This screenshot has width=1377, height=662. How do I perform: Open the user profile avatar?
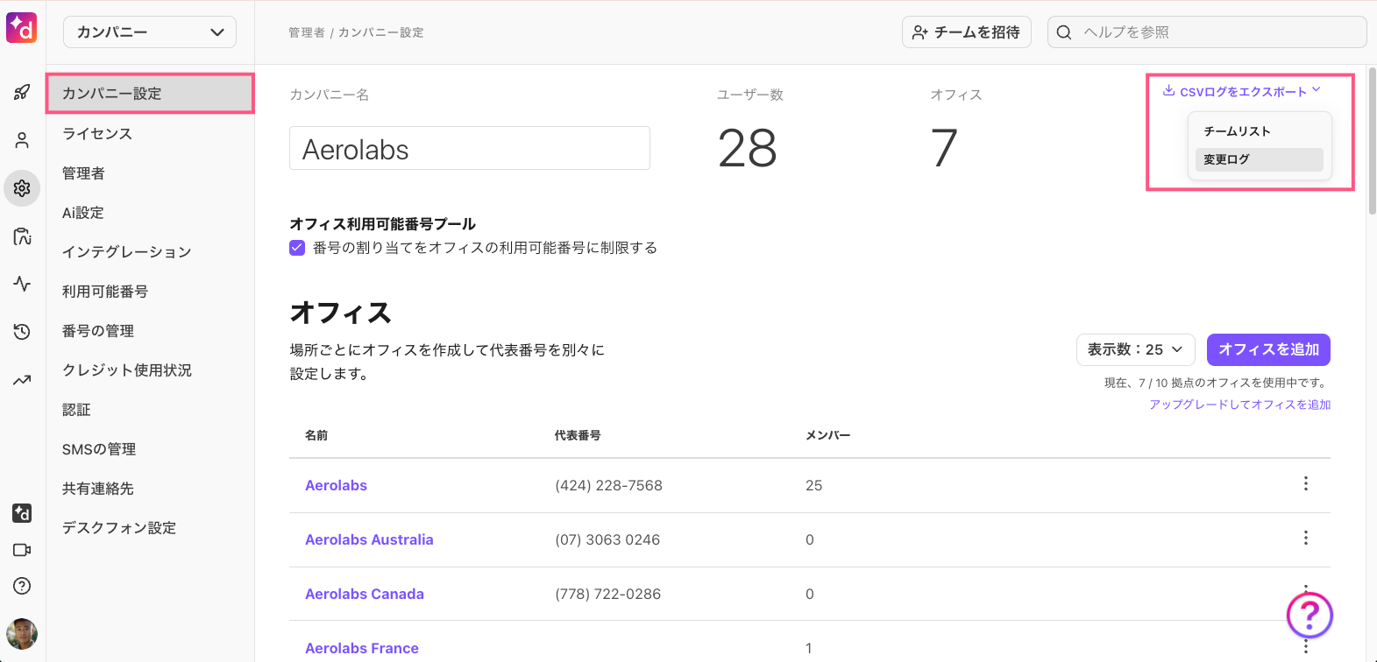coord(22,634)
